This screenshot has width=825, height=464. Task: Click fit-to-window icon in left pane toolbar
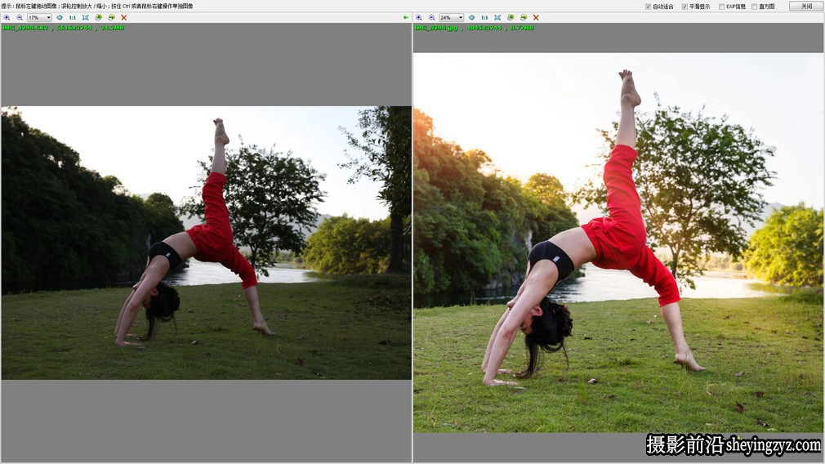coord(85,17)
